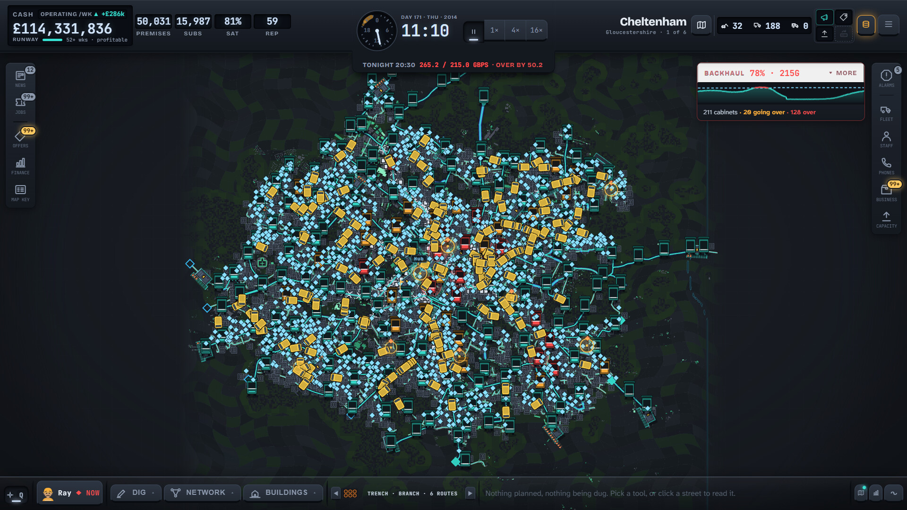The width and height of the screenshot is (907, 510).
Task: Show the Map Key legend
Action: (20, 193)
